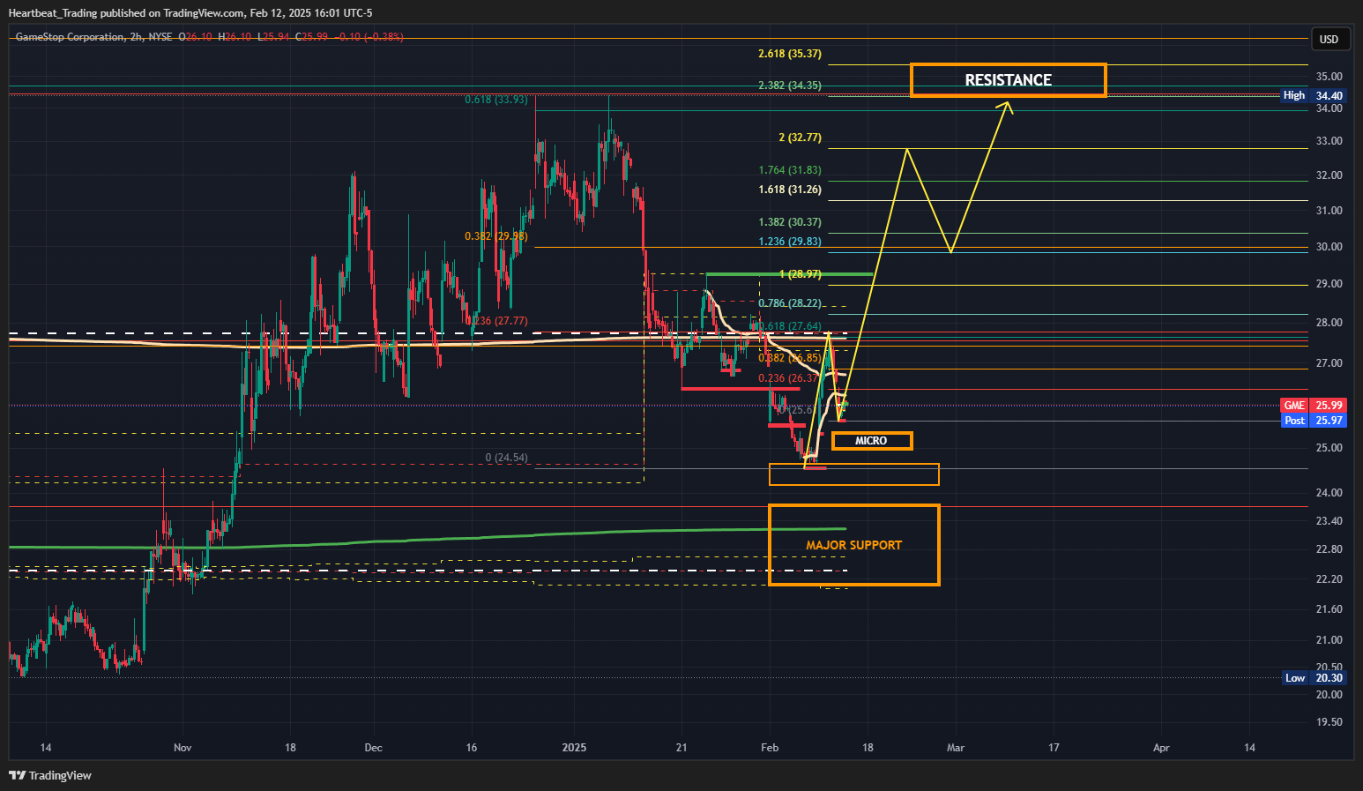Click the 0.236 (27.77) Fibonacci label
The height and width of the screenshot is (791, 1363).
coord(496,321)
